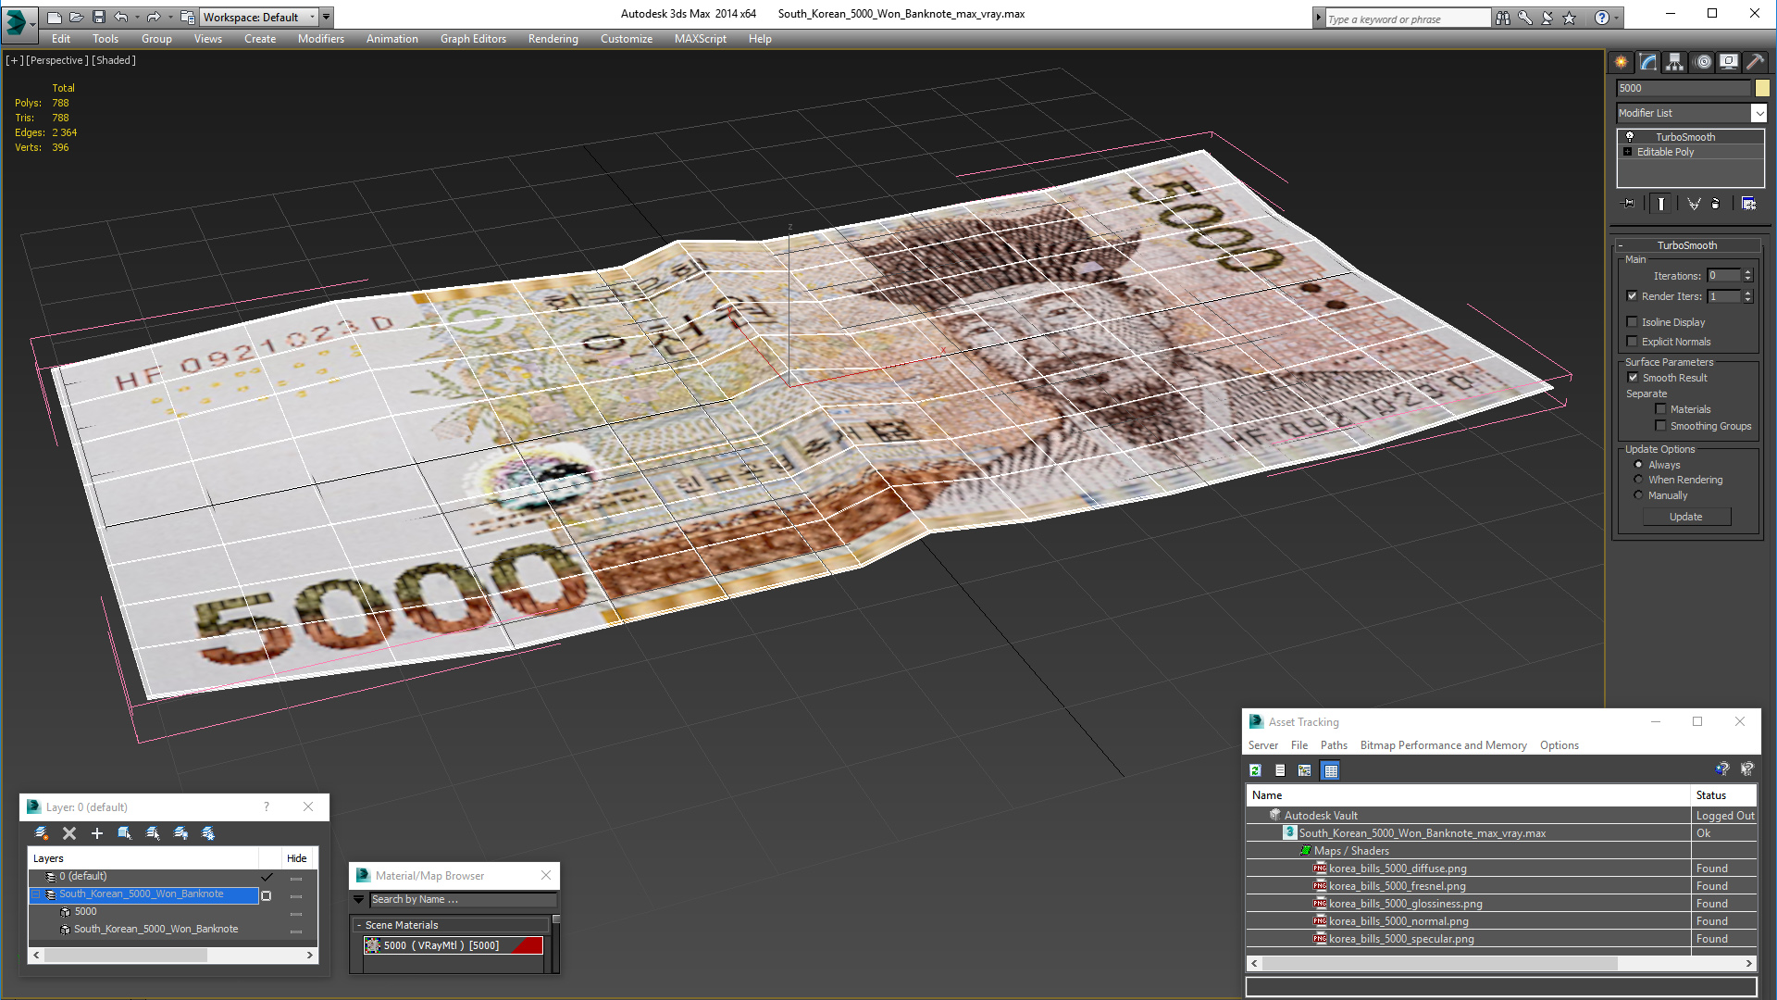Open the Modifier List dropdown

(1758, 113)
